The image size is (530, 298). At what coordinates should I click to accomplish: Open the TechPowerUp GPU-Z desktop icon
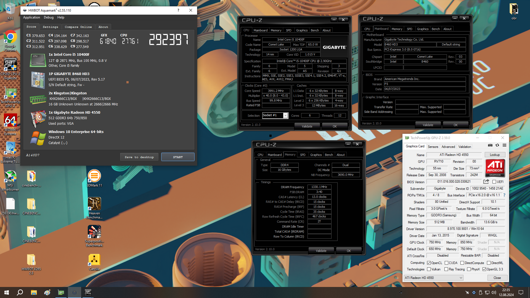click(x=10, y=97)
